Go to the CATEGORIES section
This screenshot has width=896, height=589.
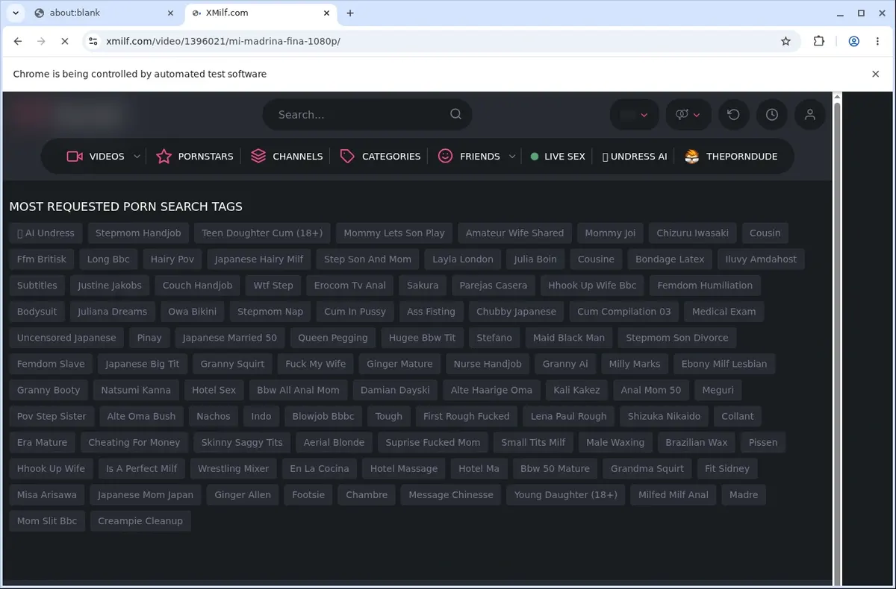click(391, 157)
